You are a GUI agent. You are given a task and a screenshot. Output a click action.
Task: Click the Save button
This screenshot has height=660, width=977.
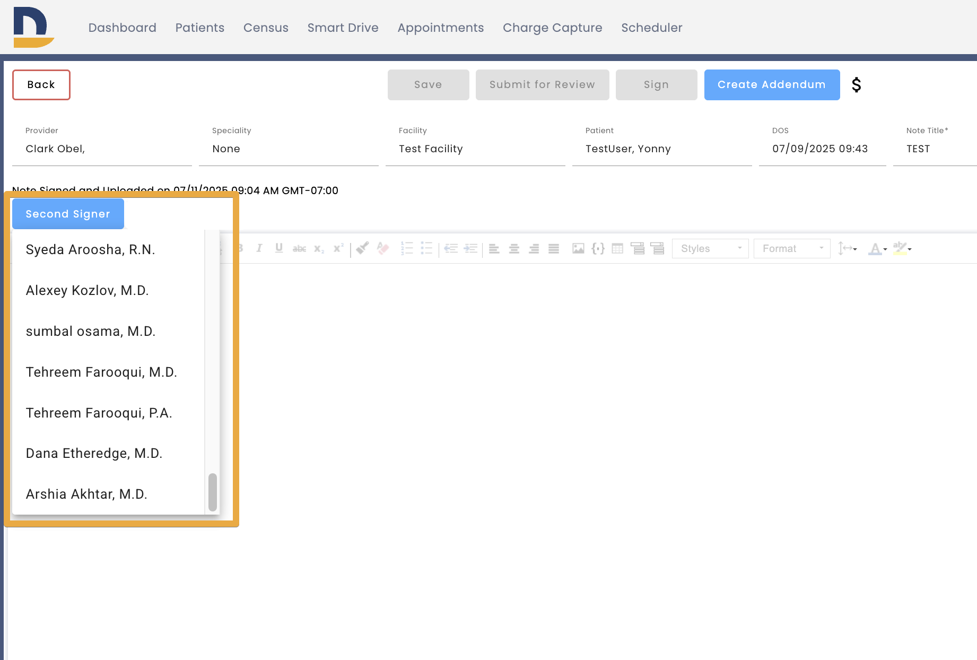(428, 85)
